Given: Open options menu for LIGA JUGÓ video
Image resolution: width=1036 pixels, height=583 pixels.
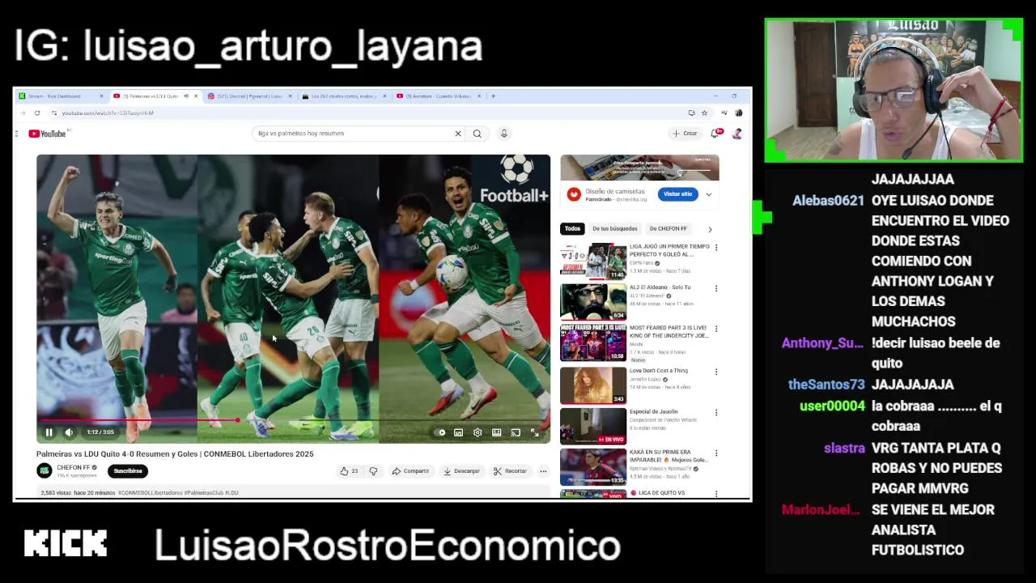Looking at the screenshot, I should [716, 247].
